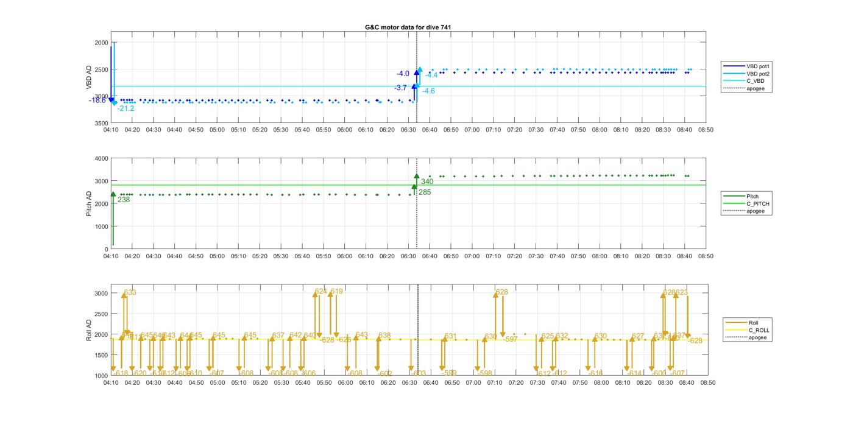Click the "3500" tick on VBD y-axis
The height and width of the screenshot is (422, 853).
coord(101,124)
